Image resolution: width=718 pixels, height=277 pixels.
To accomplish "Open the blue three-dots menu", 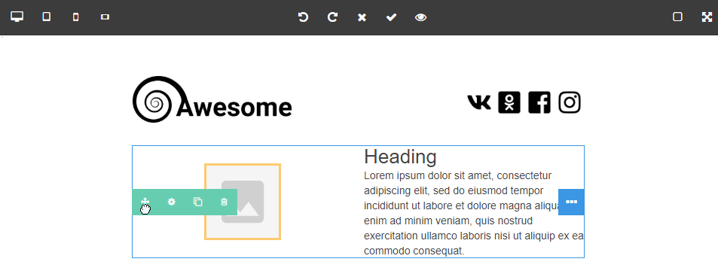I will [x=572, y=202].
